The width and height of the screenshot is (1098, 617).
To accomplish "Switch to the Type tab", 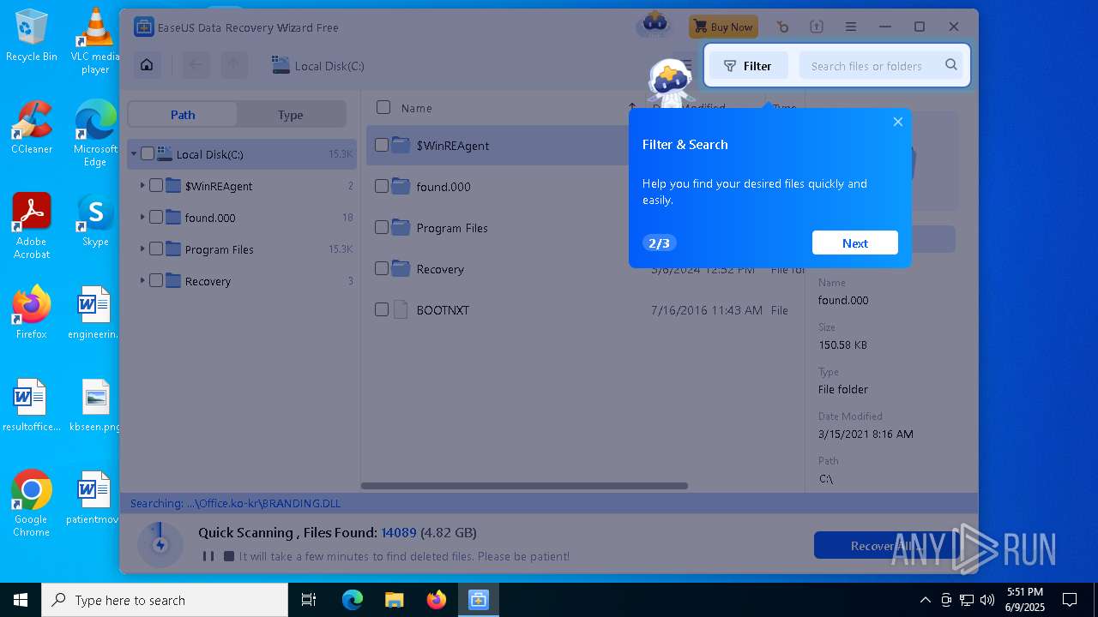I will (x=291, y=114).
